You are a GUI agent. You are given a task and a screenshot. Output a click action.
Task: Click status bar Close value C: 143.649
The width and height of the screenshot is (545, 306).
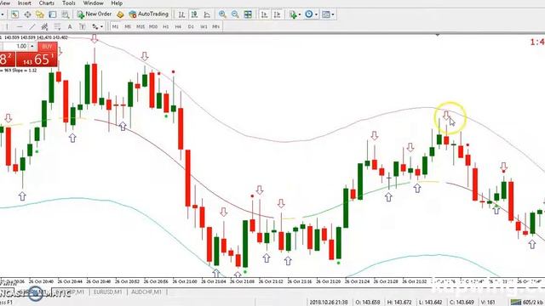(x=462, y=303)
